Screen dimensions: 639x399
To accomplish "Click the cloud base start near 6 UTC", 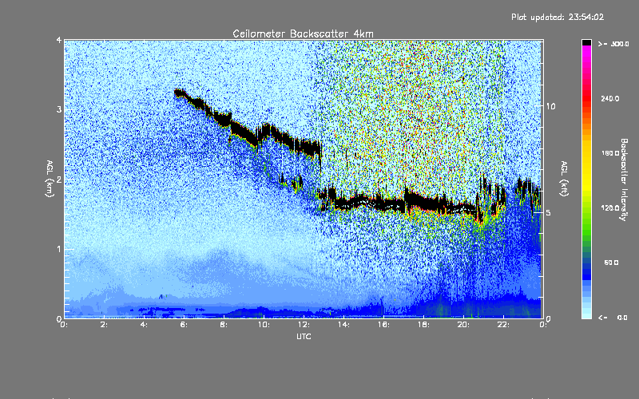I will (x=180, y=93).
